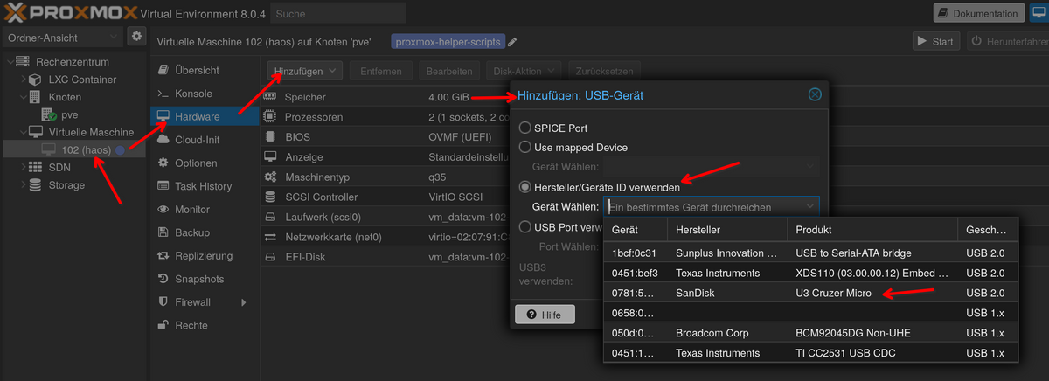Click the Suche search field
This screenshot has height=381, width=1049.
[x=337, y=13]
